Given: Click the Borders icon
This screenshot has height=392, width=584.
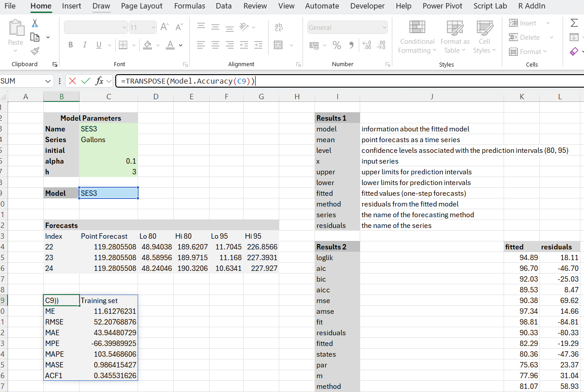Looking at the screenshot, I should pyautogui.click(x=122, y=45).
